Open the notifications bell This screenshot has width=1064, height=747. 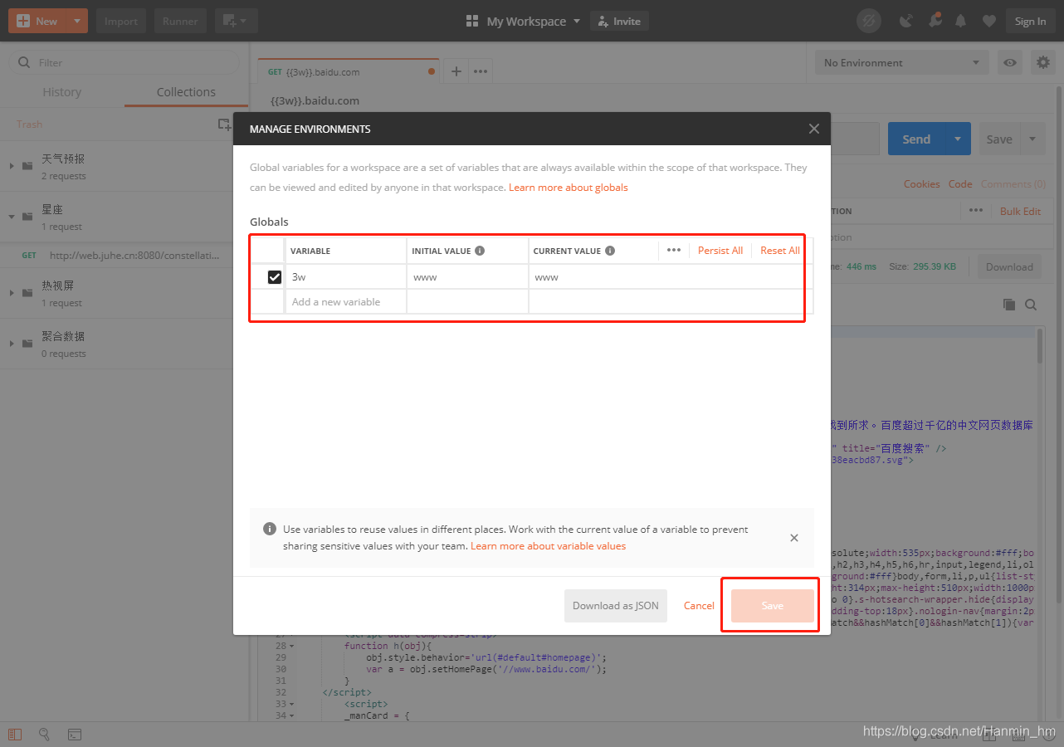tap(961, 21)
